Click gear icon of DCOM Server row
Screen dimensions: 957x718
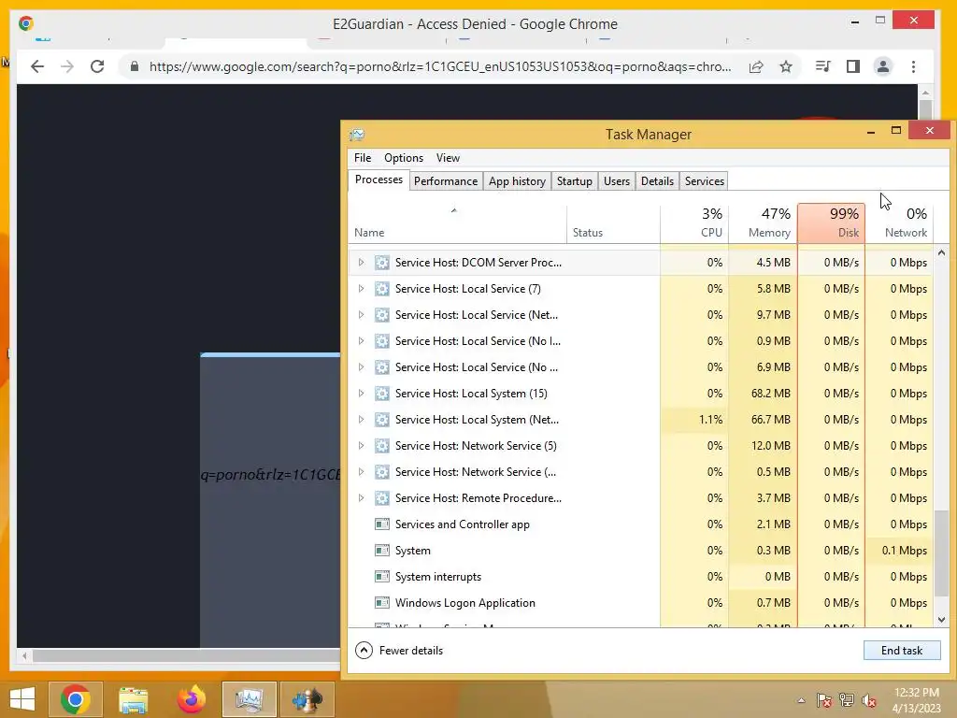coord(382,263)
